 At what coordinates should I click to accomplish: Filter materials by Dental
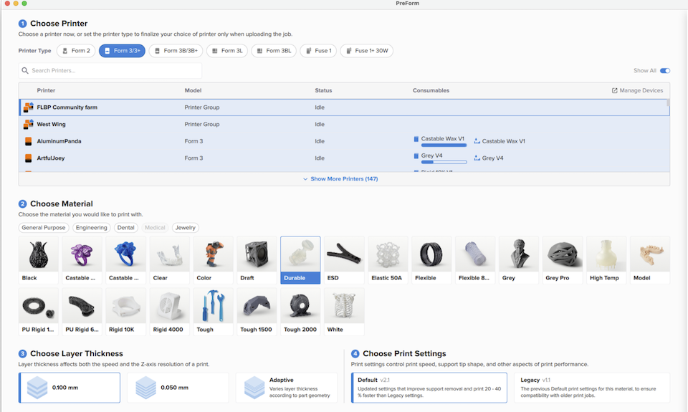click(126, 228)
